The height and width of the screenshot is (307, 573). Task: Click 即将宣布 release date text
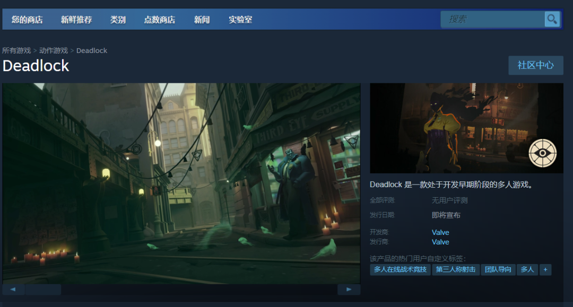(446, 215)
